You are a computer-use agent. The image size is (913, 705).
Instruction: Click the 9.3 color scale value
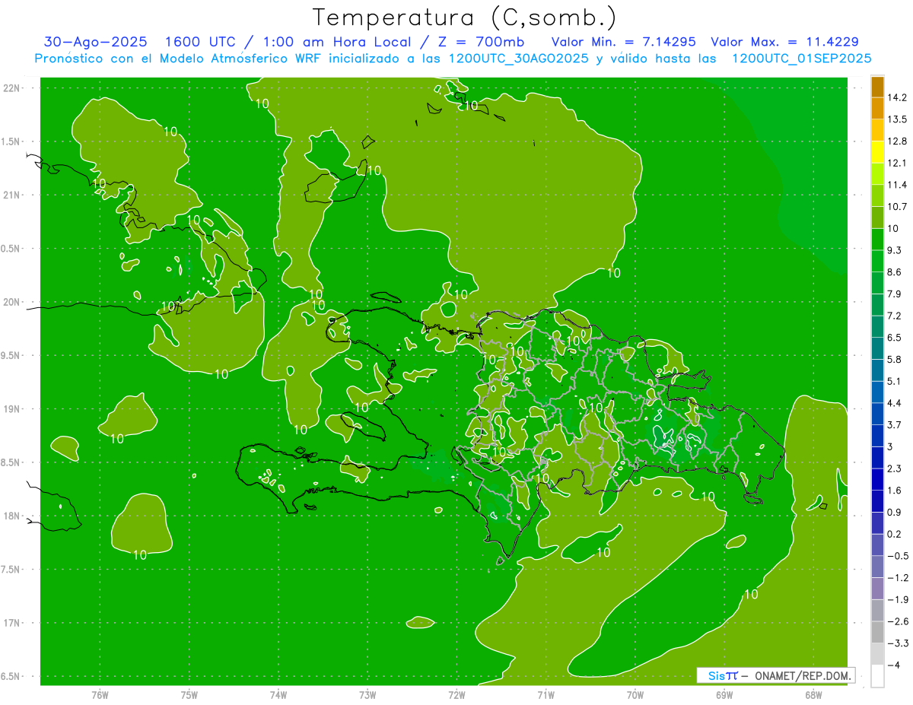pyautogui.click(x=895, y=250)
